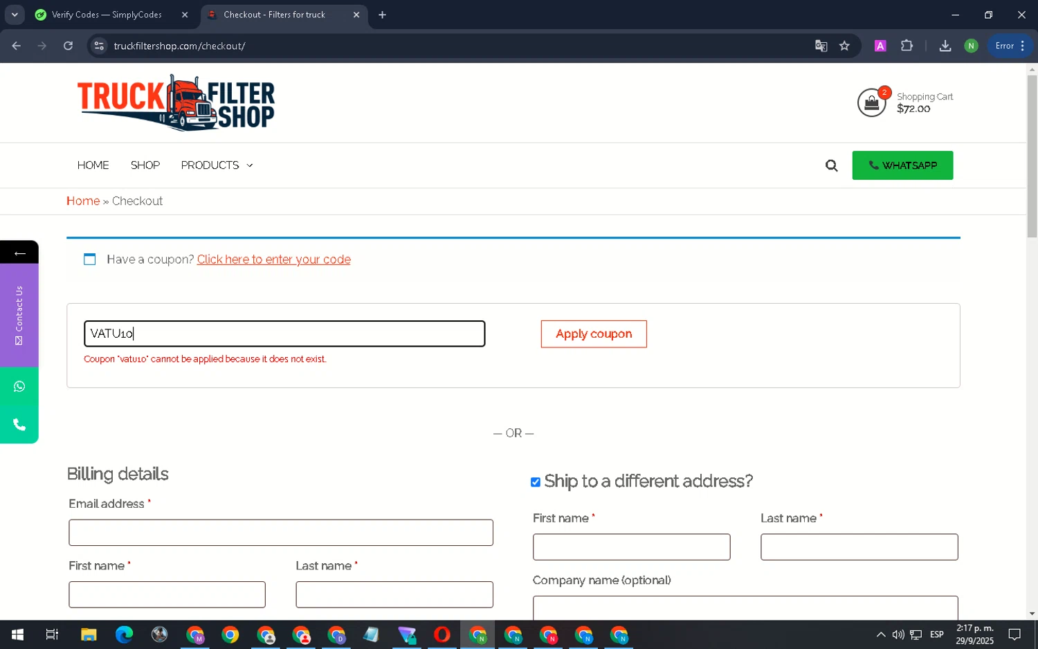Launch Opera from taskbar

(x=441, y=634)
